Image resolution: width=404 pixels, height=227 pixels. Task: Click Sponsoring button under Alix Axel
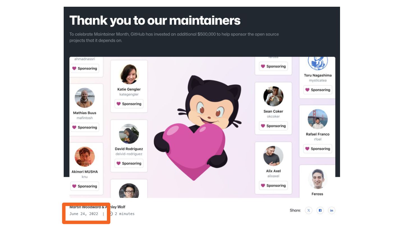tap(273, 186)
